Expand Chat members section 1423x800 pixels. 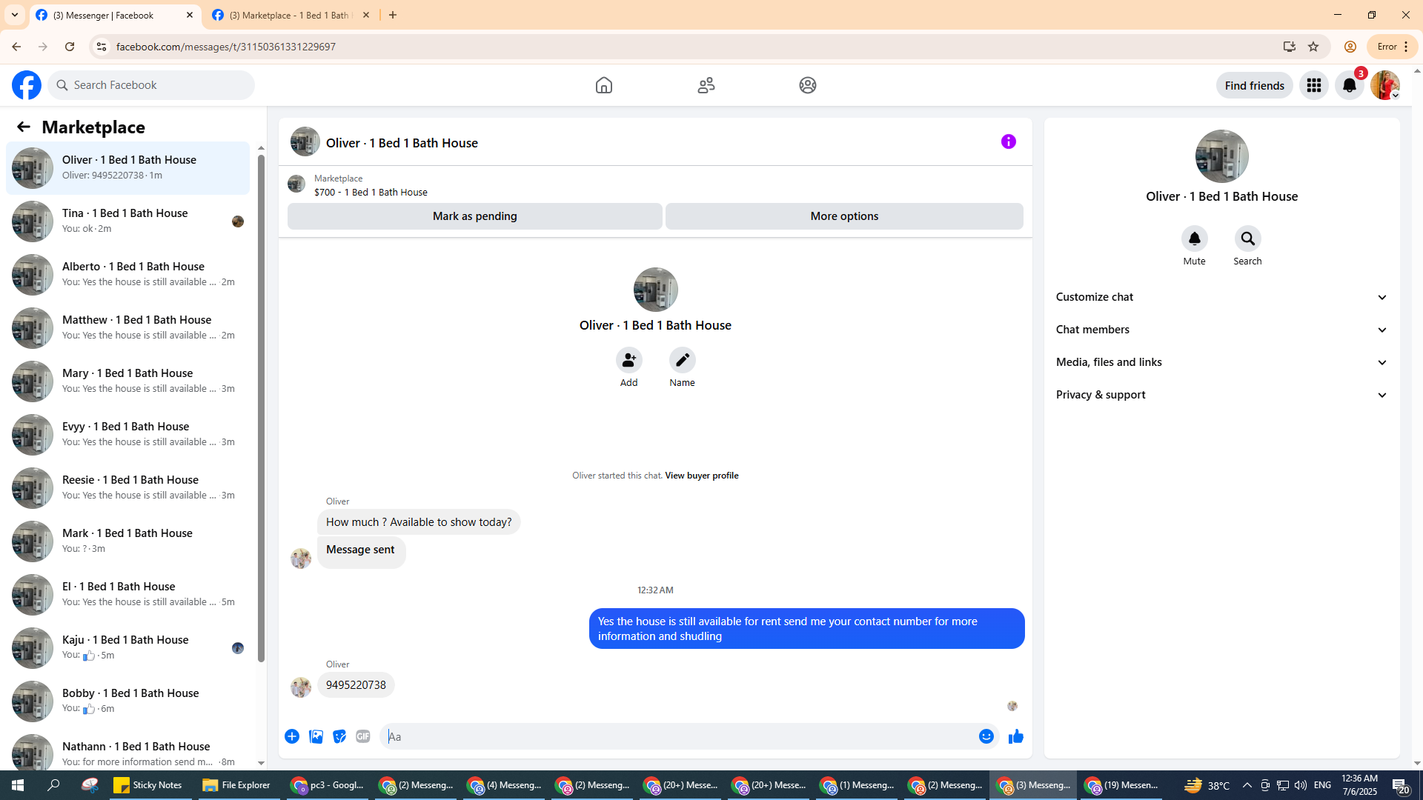[x=1221, y=330]
